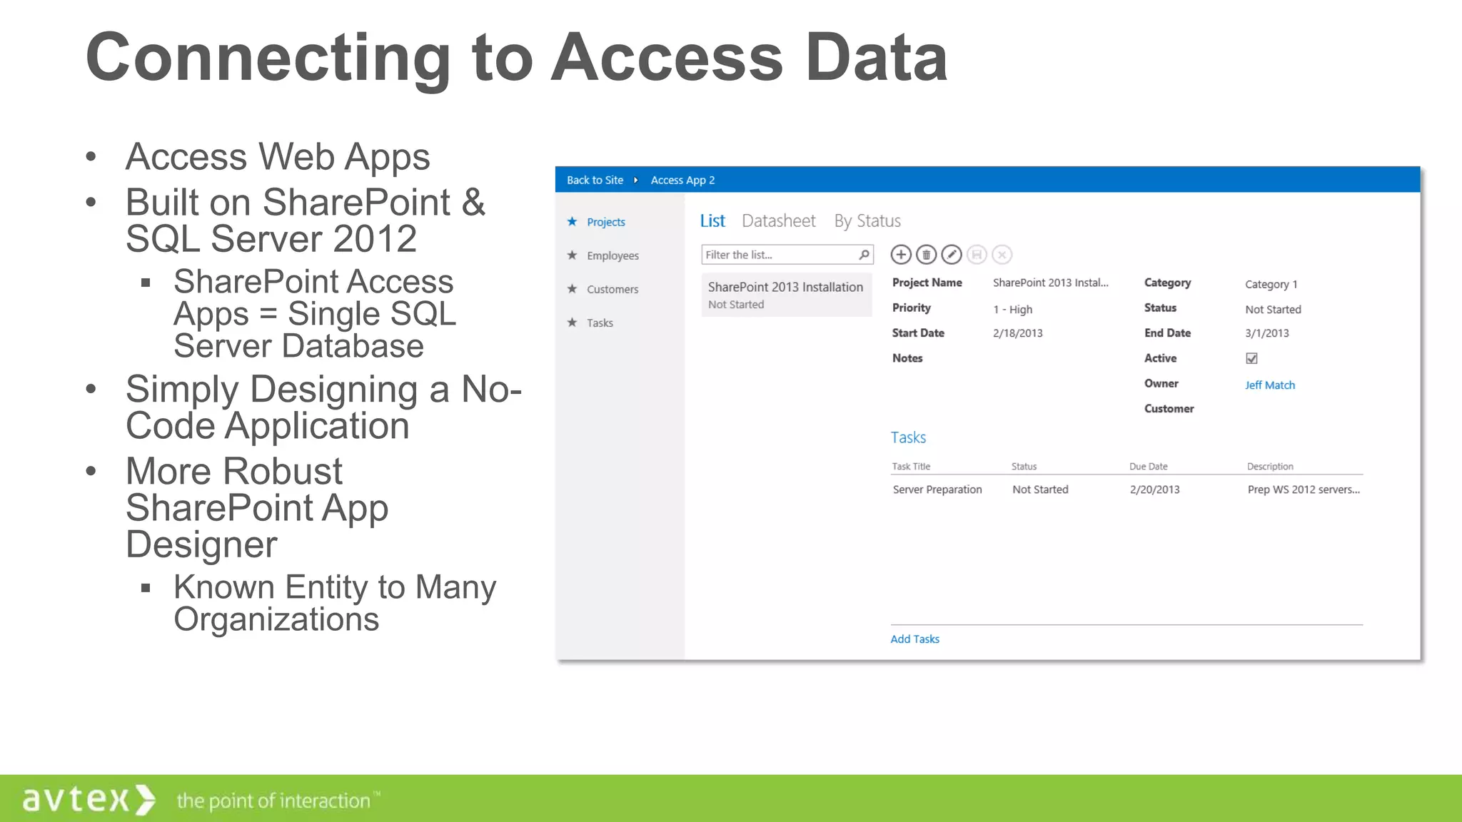Click the breadcrumb arrow after Back to Site
The image size is (1462, 822).
635,180
